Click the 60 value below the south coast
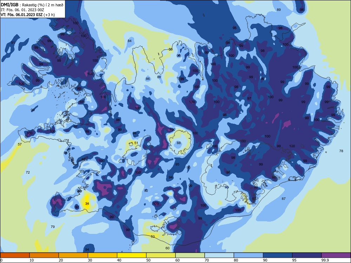 167,248
